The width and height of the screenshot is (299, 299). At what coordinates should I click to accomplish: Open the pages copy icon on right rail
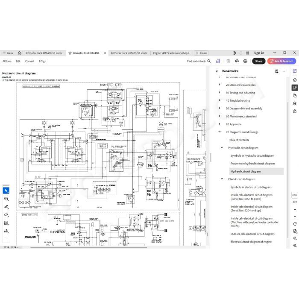(295, 96)
